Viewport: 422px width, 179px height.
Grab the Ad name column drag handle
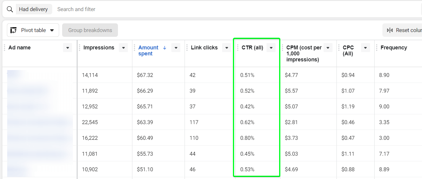tap(5, 48)
